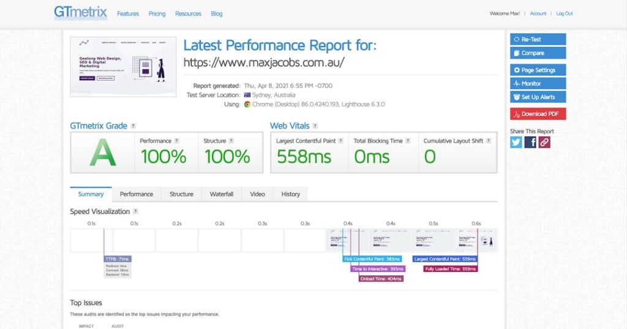Open the Pricing page
This screenshot has width=627, height=329.
click(x=157, y=13)
